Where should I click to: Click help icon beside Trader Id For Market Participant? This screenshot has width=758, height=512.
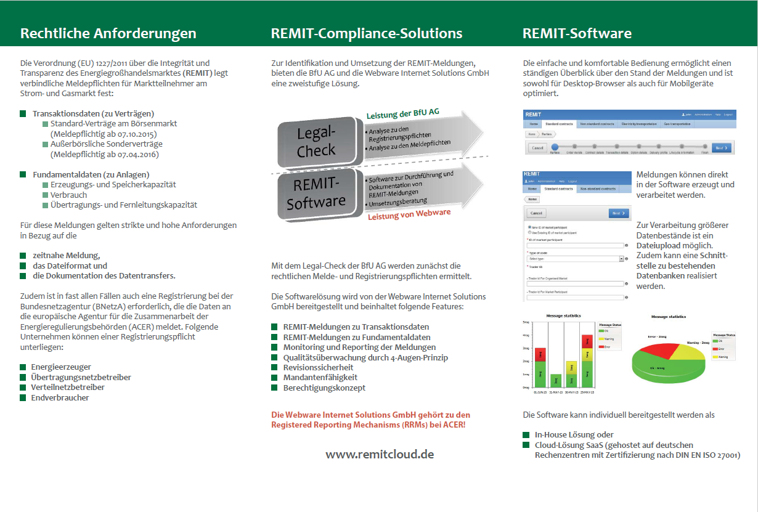point(626,297)
